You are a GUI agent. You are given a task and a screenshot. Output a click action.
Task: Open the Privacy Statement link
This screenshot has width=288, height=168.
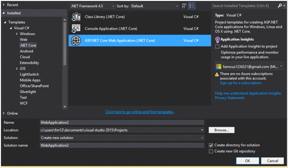pyautogui.click(x=230, y=98)
